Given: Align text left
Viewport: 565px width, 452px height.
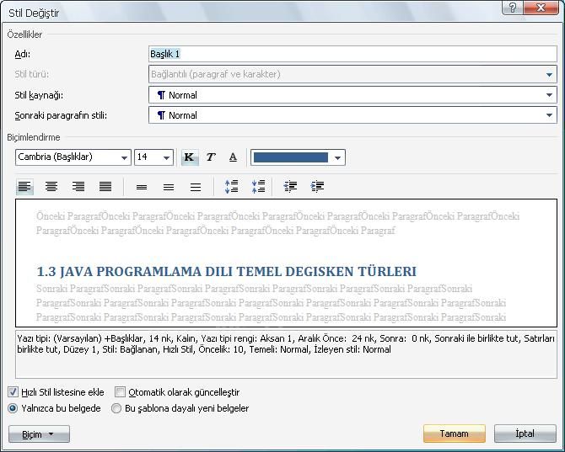Looking at the screenshot, I should [24, 187].
